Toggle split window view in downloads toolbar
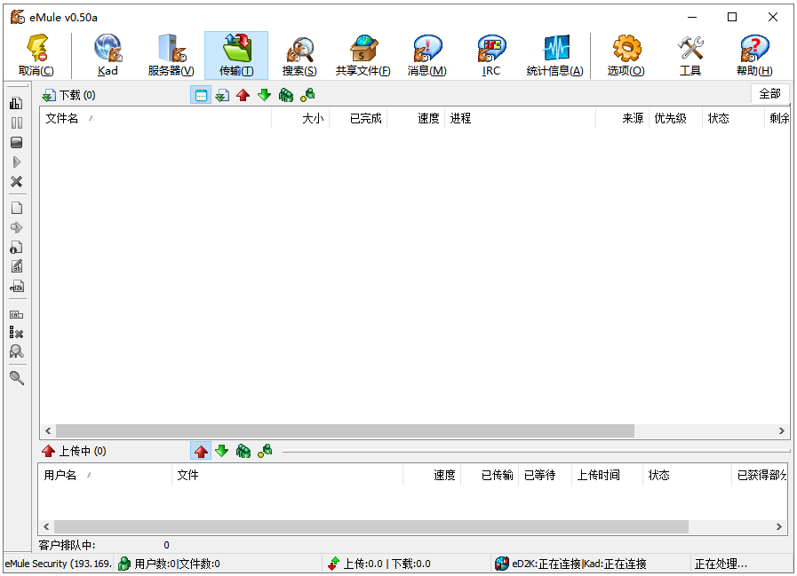Screen dimensions: 797x576 (201, 95)
